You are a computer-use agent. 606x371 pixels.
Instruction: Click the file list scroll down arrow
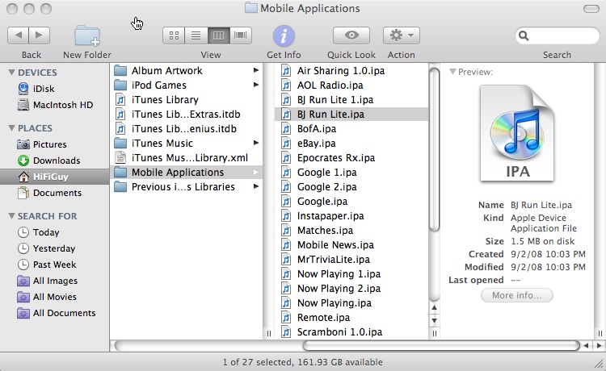435,320
